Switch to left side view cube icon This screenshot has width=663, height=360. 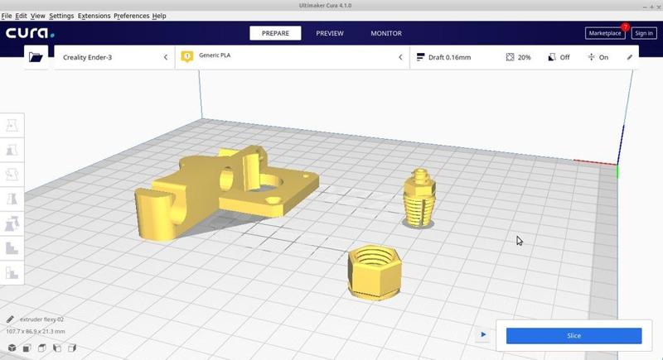coord(57,348)
